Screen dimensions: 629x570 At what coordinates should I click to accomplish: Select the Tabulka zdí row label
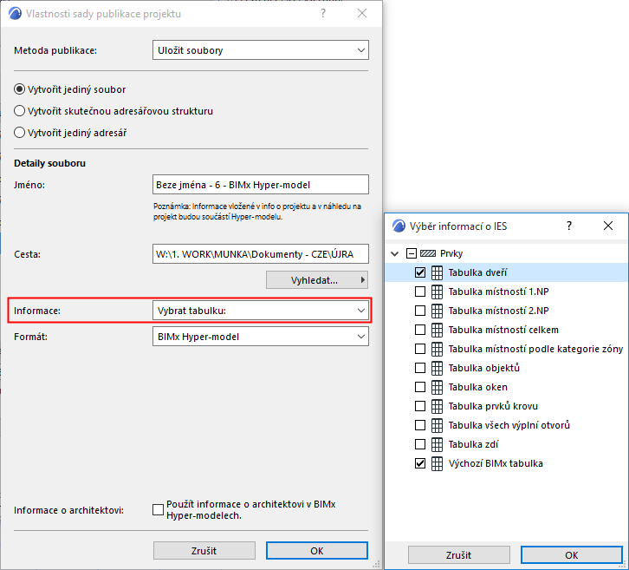point(473,444)
